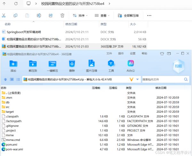192x156 pixels.
Task: Select the 56 KB DOCX document row
Action: 74,39
